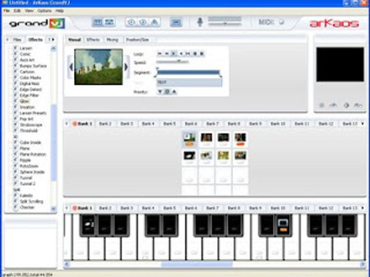Click the Kaleido effect icon

pyautogui.click(x=16, y=195)
